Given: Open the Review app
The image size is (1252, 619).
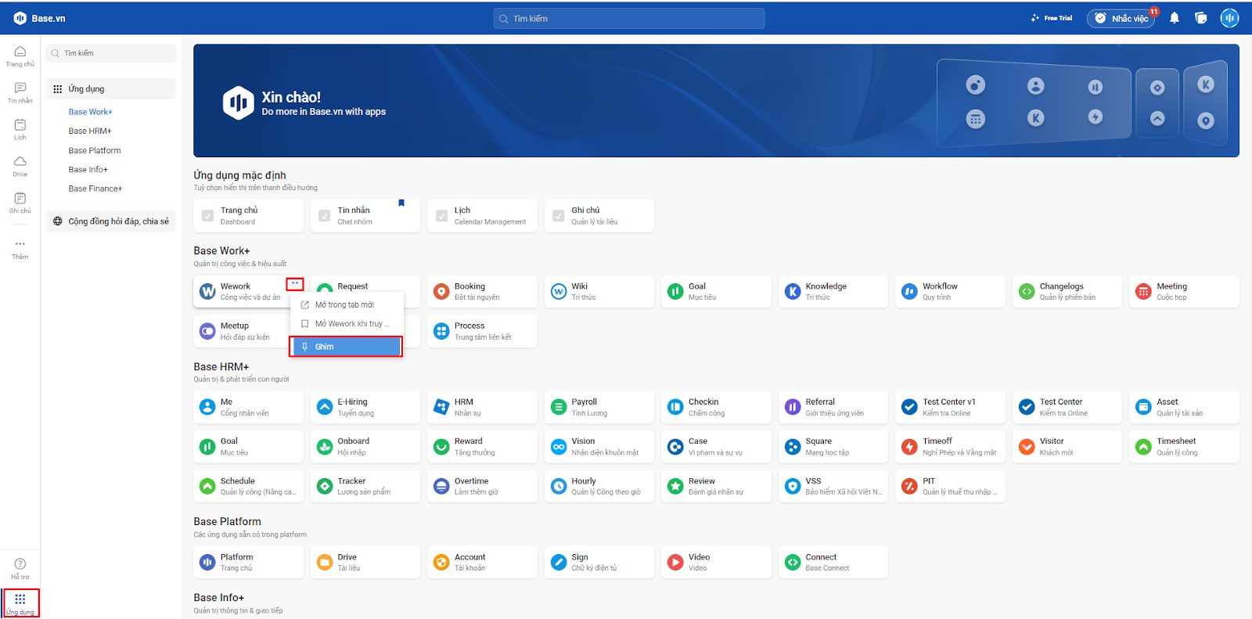Looking at the screenshot, I should click(716, 486).
